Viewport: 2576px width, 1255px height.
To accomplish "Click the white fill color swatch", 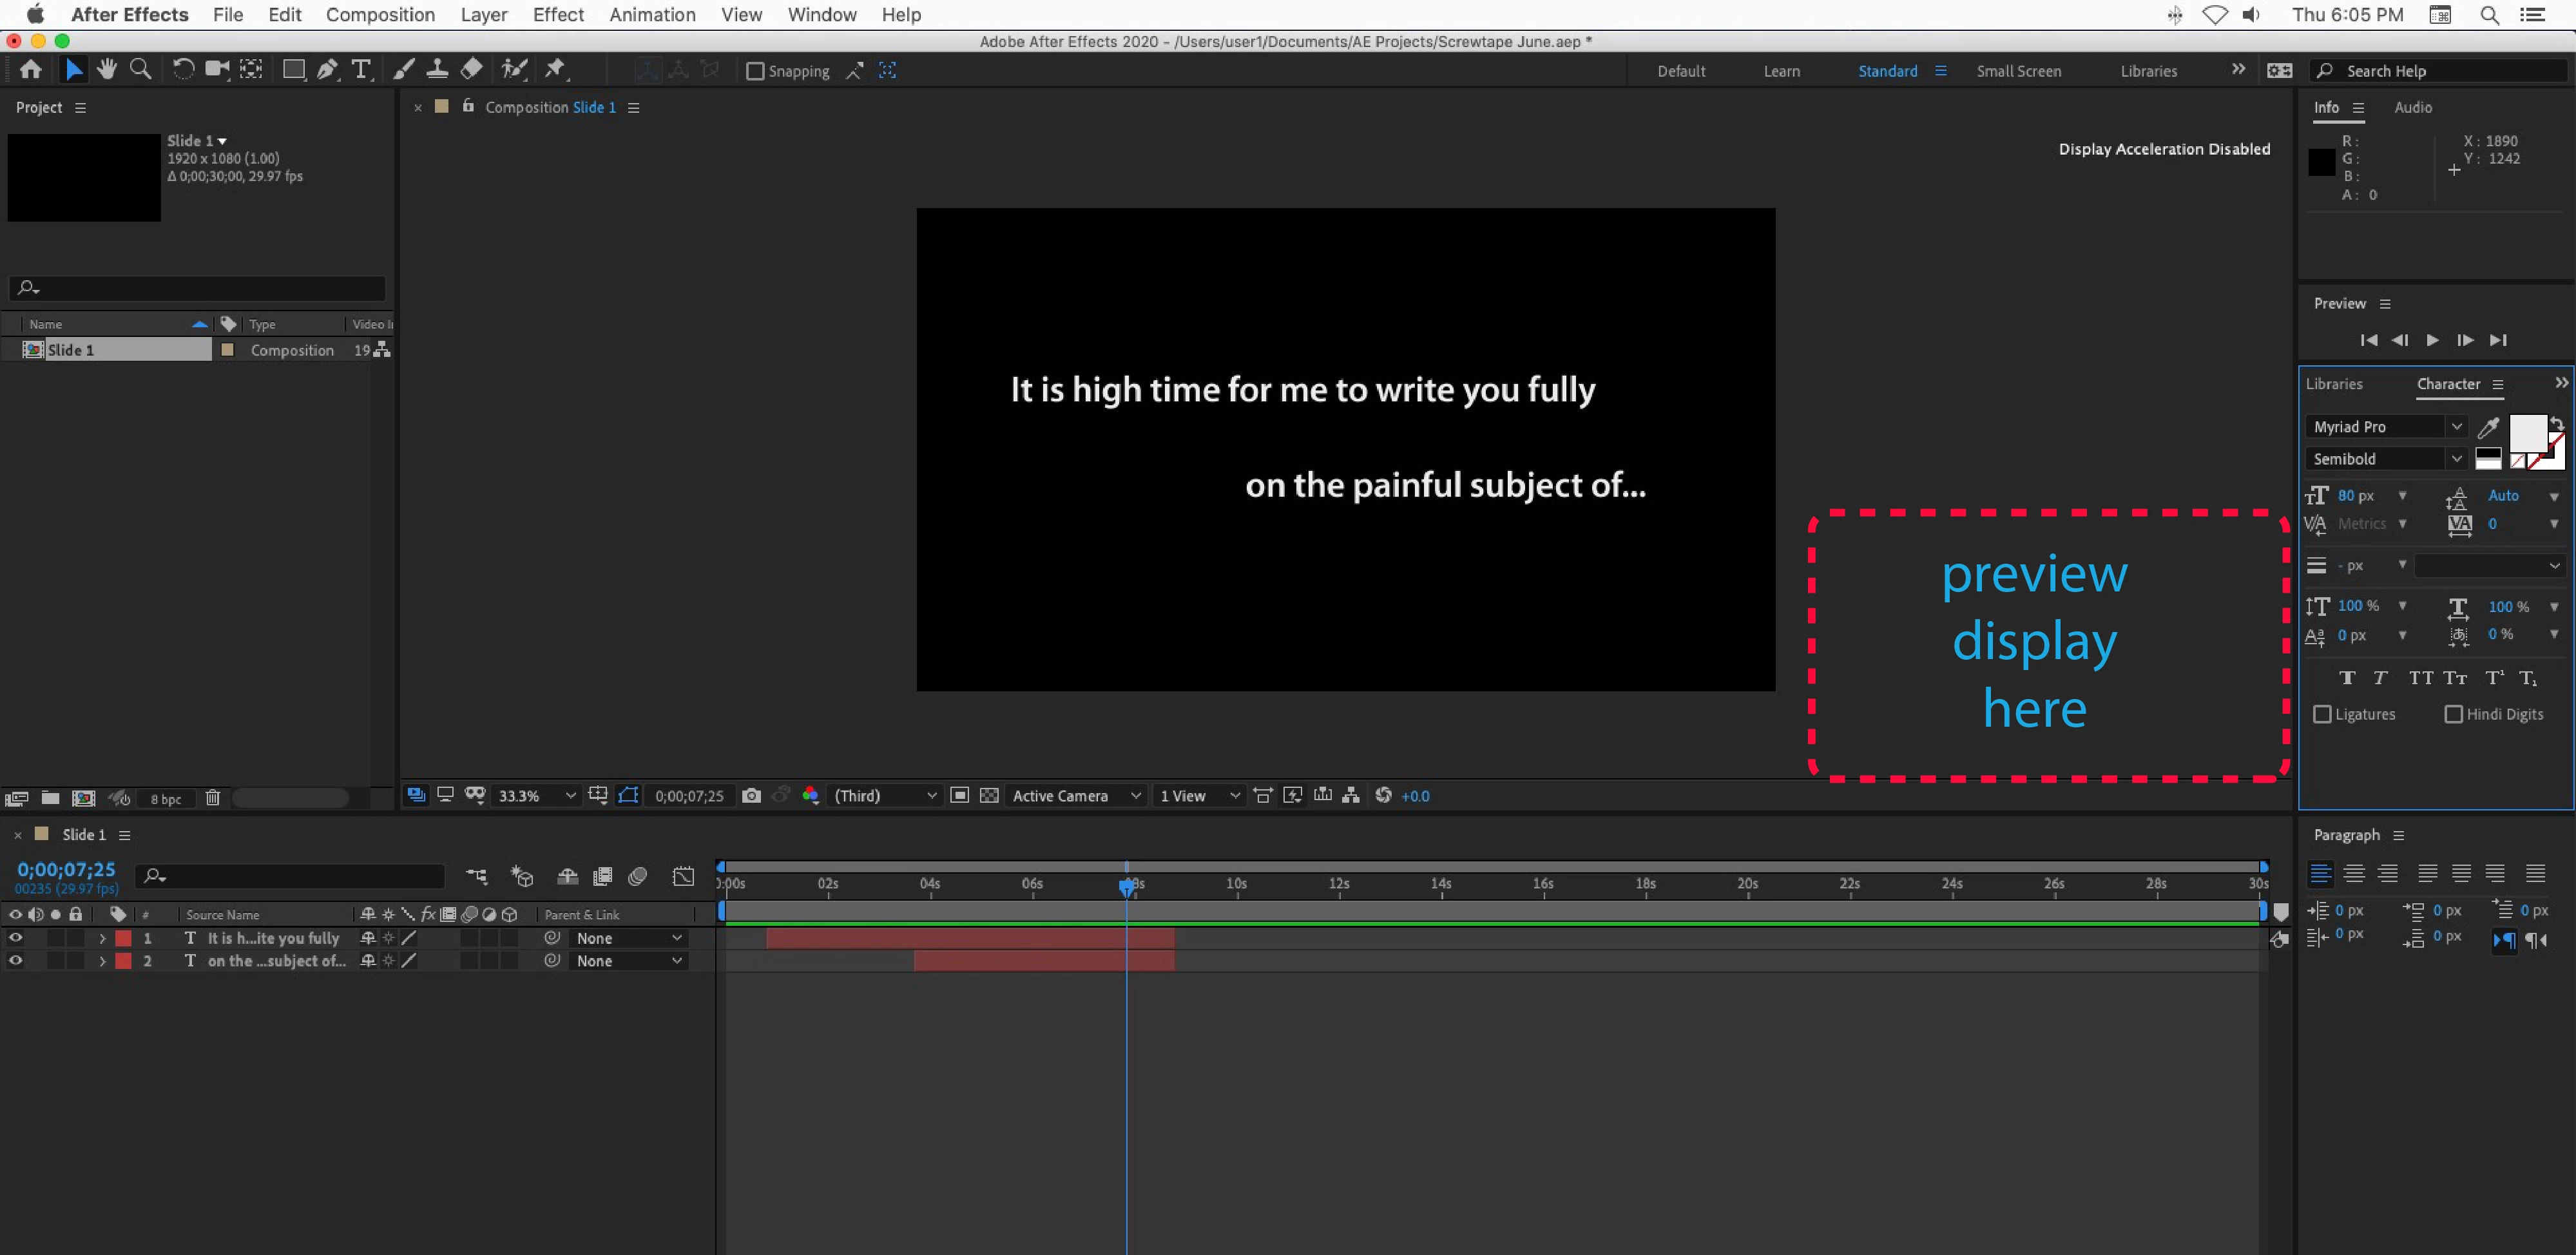I will coord(2527,433).
